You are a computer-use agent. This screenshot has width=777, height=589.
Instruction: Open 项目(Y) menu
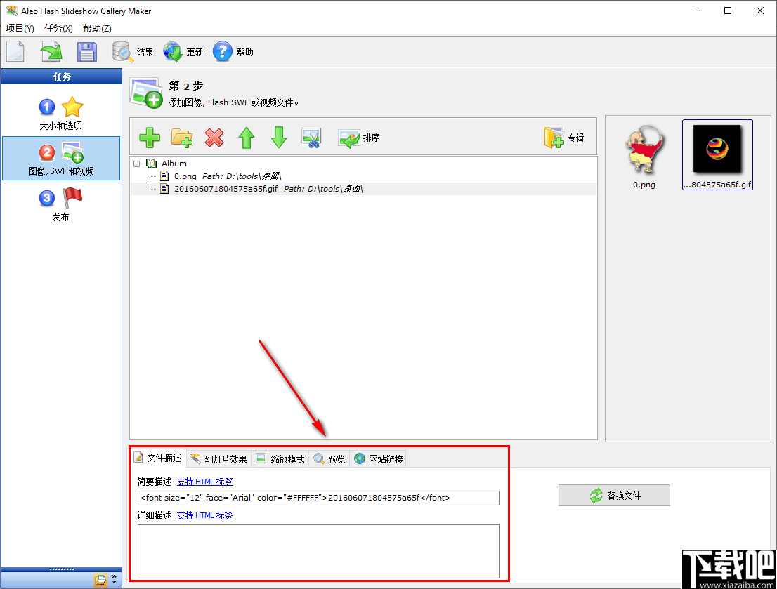click(20, 28)
